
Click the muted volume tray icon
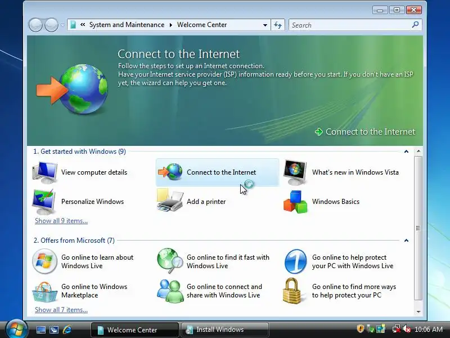[407, 329]
